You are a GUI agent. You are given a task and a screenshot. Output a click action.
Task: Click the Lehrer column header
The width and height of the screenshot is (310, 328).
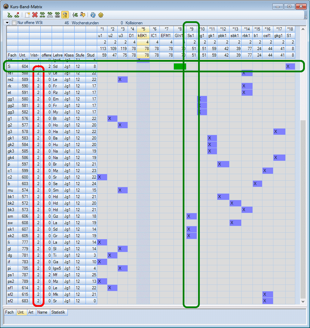(57, 55)
